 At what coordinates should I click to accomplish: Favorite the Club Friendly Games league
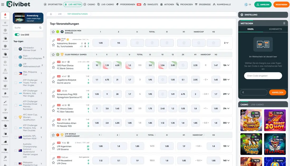[53, 55]
